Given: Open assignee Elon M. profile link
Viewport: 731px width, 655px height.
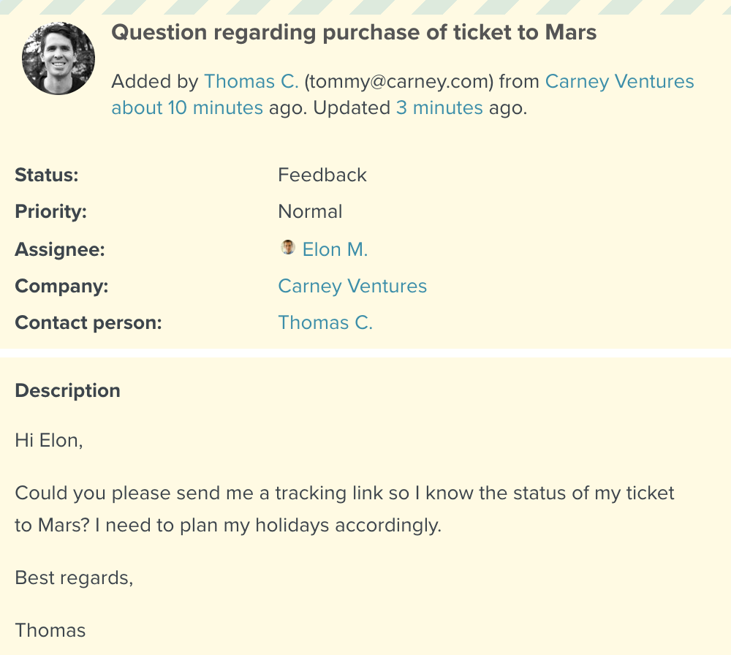Looking at the screenshot, I should tap(335, 249).
